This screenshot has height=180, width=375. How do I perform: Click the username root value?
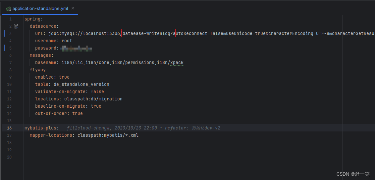point(67,41)
